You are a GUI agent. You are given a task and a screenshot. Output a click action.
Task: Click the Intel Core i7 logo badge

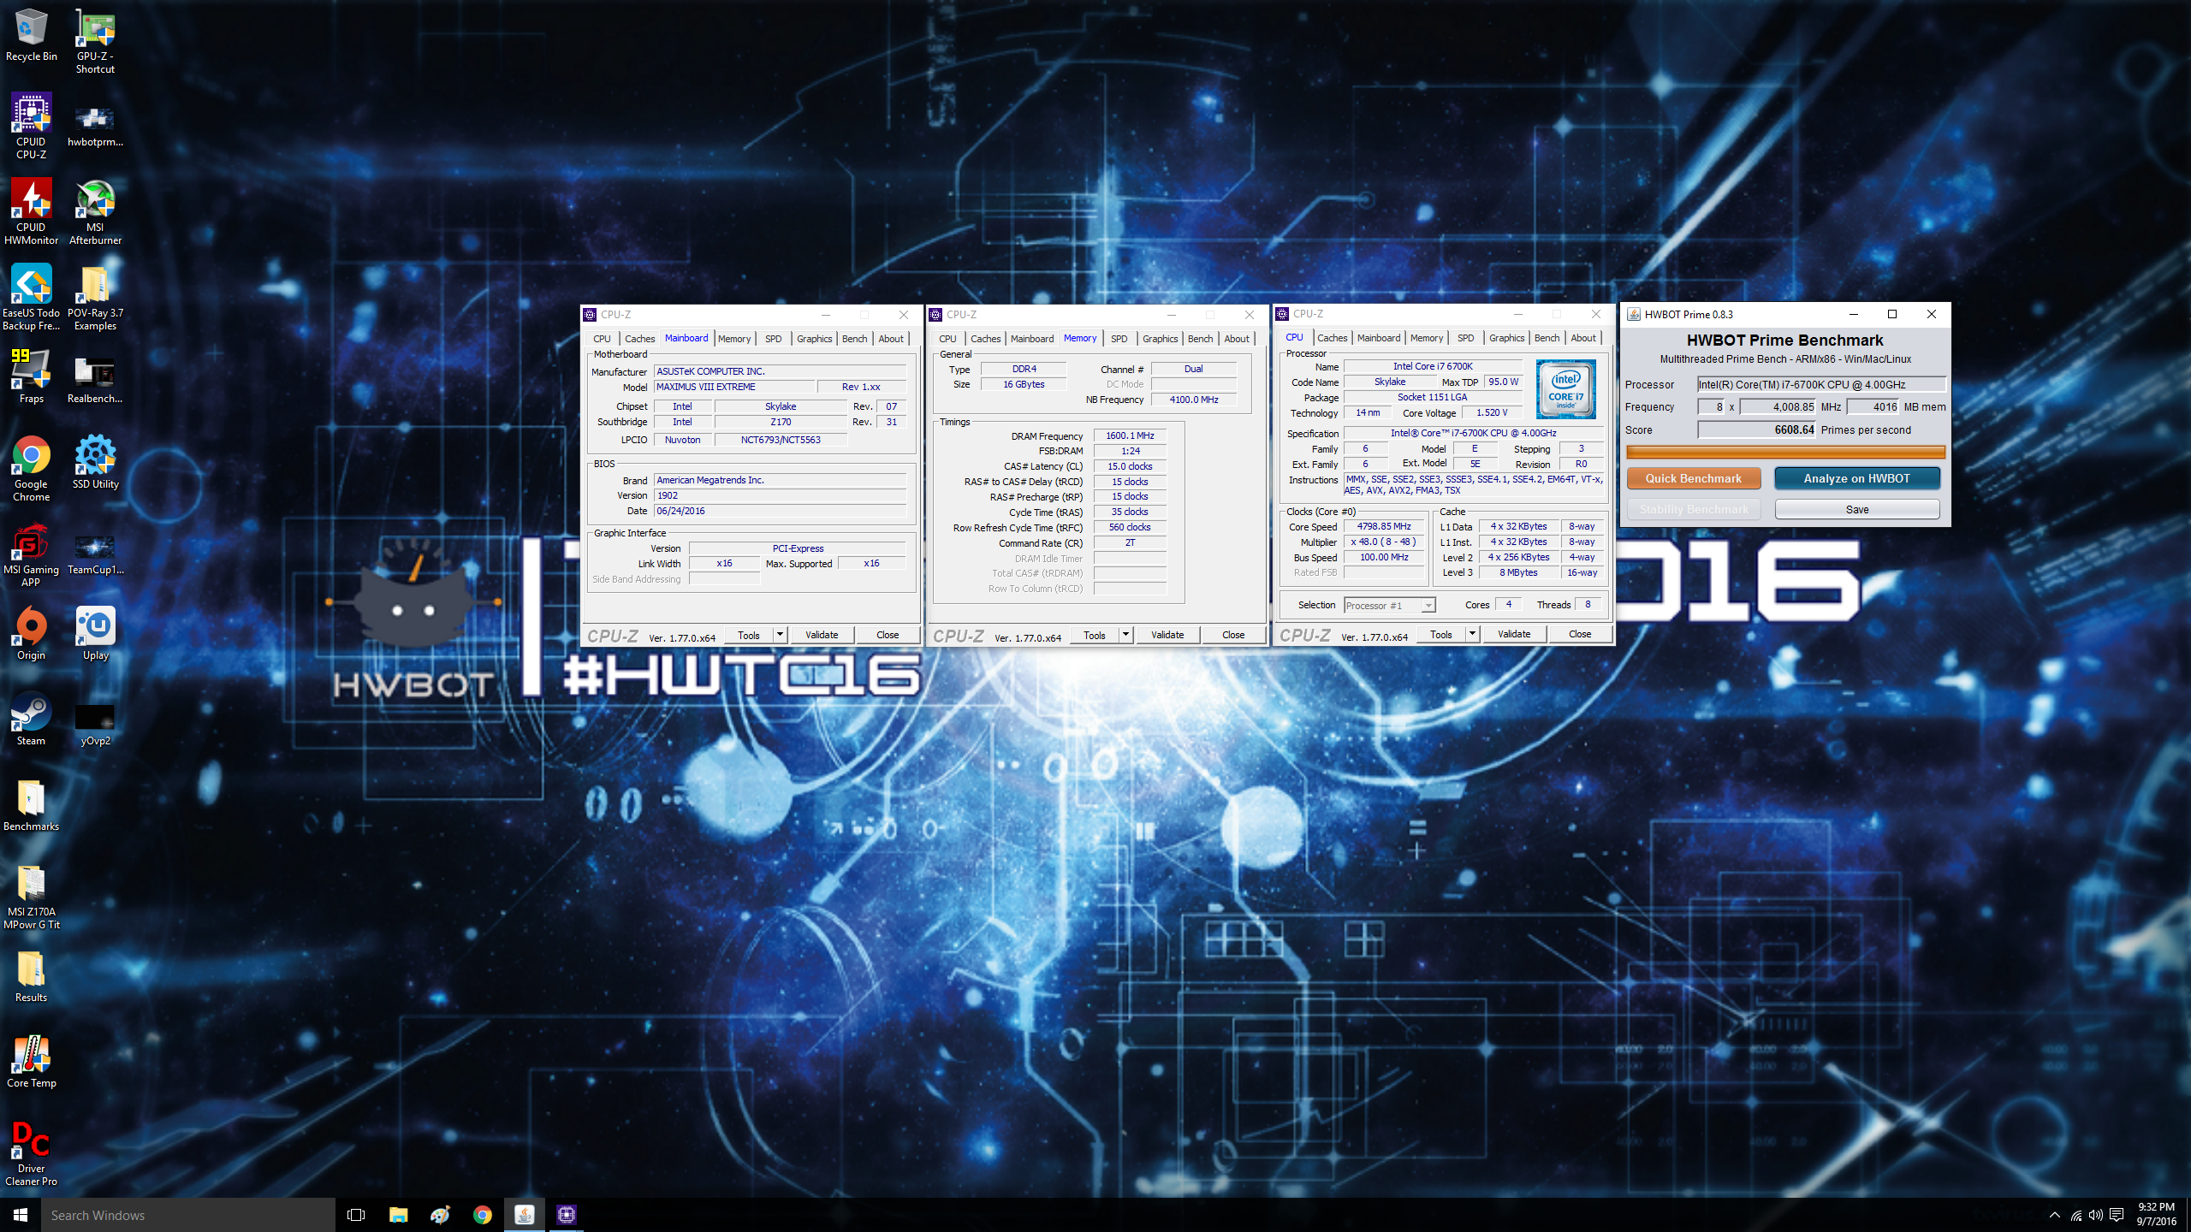1565,389
